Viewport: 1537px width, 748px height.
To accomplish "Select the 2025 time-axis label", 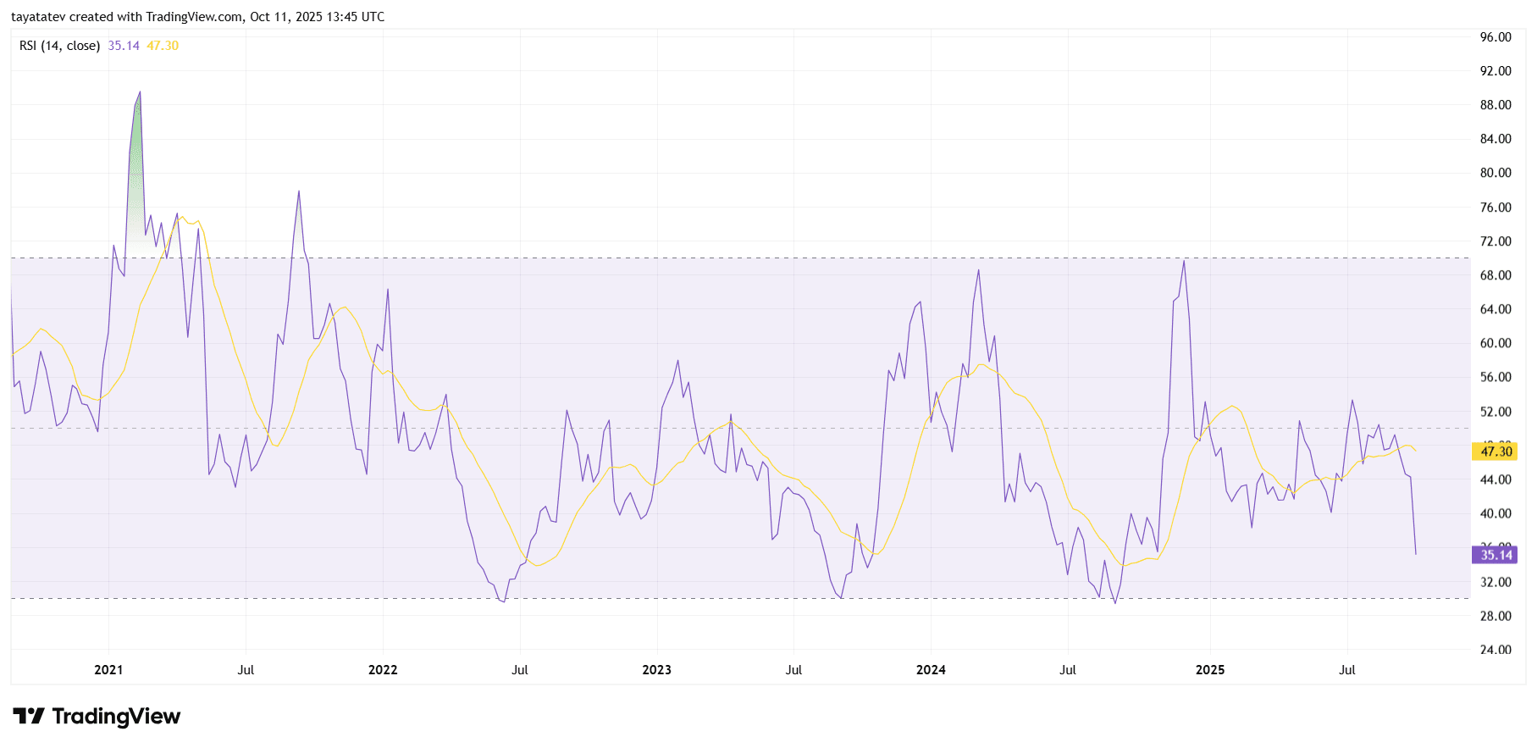I will (1209, 670).
